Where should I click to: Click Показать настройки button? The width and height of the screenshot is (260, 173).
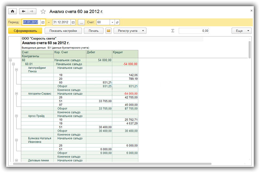pos(63,31)
